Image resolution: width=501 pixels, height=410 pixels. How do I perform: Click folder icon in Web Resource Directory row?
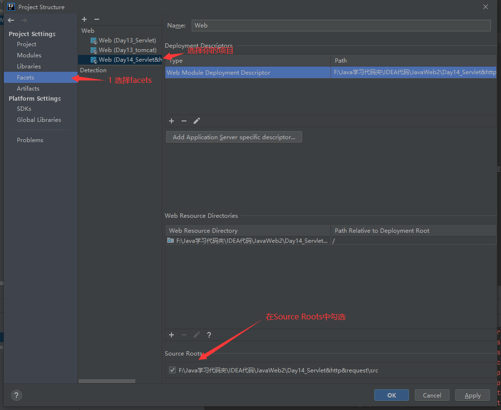(x=171, y=240)
